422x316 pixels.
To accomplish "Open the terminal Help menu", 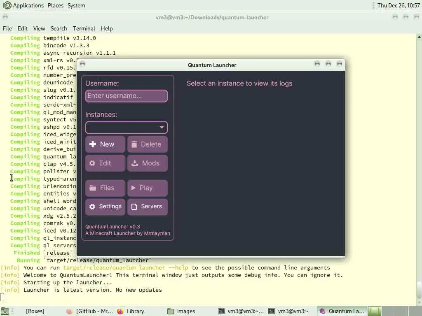I will coord(107,28).
